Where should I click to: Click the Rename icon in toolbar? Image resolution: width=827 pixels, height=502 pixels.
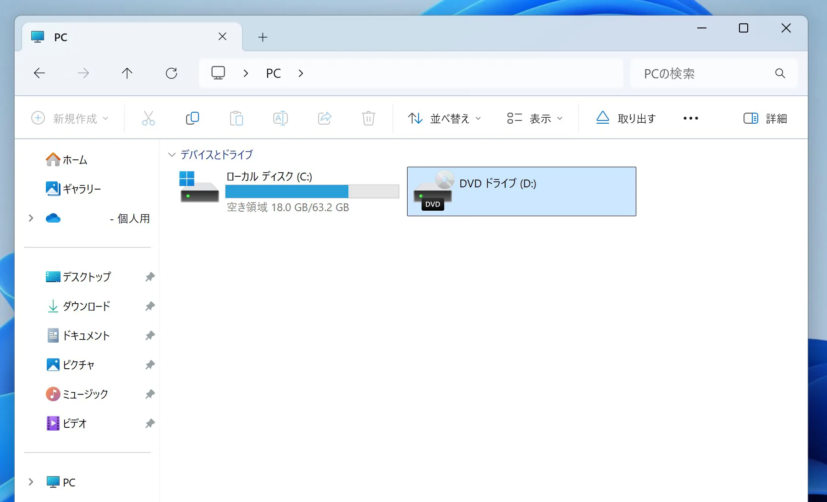[280, 118]
